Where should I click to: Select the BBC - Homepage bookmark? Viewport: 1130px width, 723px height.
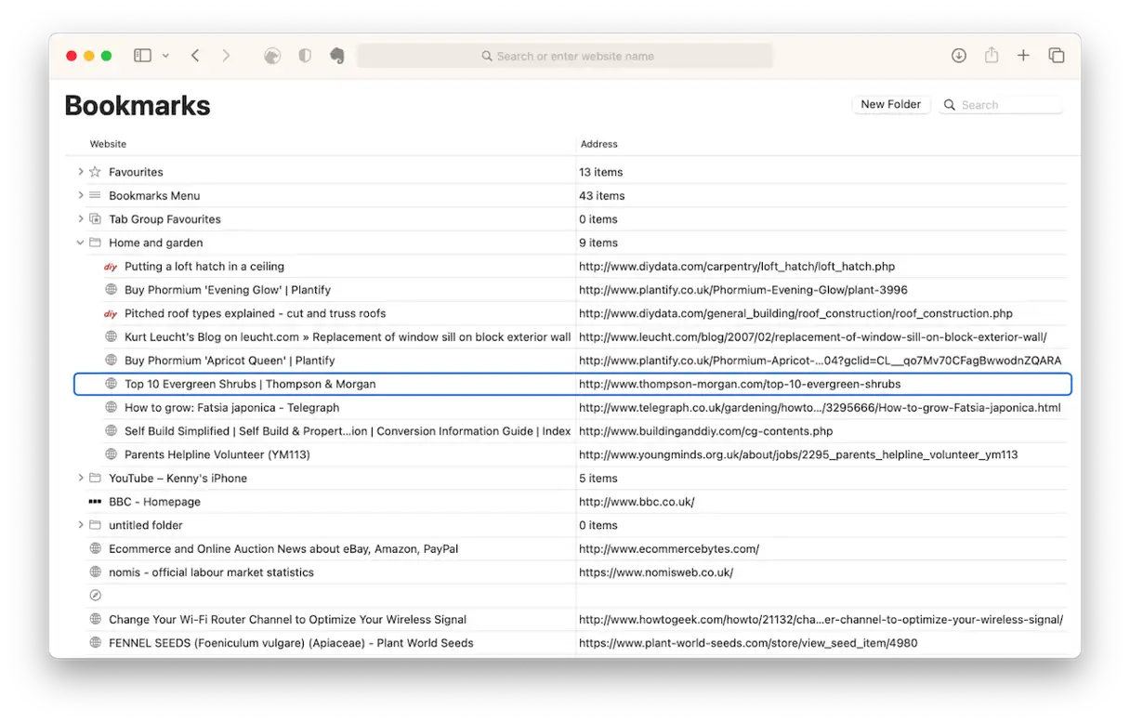tap(154, 502)
